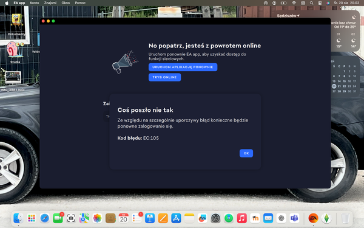
Task: Open the Znajomi menu
Action: [x=50, y=3]
